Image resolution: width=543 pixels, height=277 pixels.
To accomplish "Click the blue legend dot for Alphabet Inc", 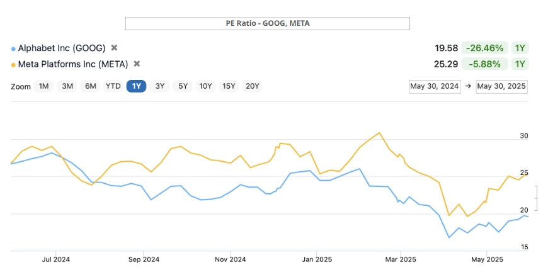I will pyautogui.click(x=13, y=49).
